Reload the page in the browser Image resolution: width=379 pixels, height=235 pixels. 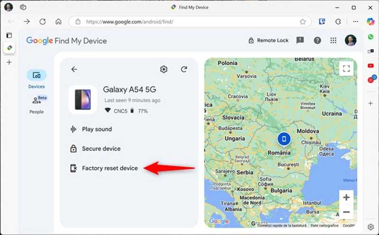click(x=43, y=21)
